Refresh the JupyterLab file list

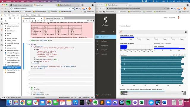(18, 18)
